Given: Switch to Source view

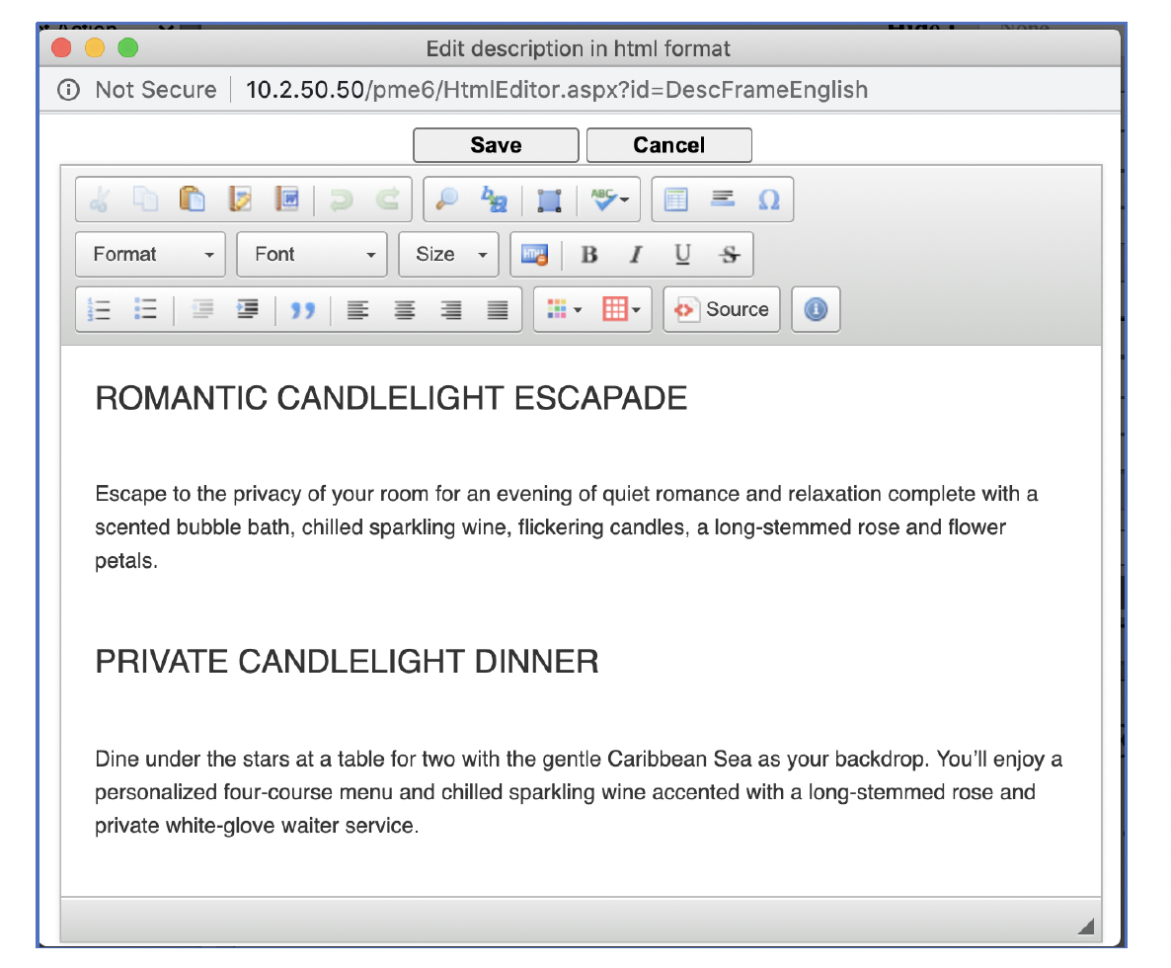Looking at the screenshot, I should click(722, 309).
